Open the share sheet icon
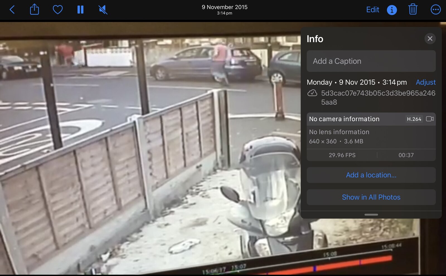Screen dimensions: 446x276 click(x=34, y=9)
